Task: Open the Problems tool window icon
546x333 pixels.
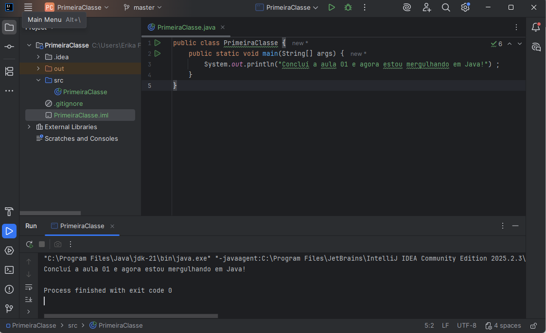Action: pos(9,289)
